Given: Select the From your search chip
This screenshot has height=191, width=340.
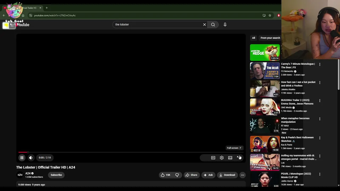Looking at the screenshot, I should click(270, 38).
